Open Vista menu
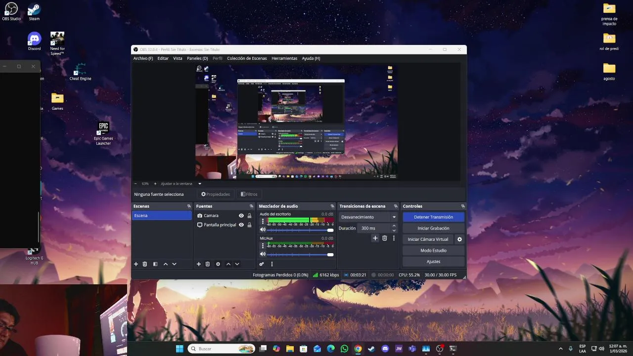 178,58
